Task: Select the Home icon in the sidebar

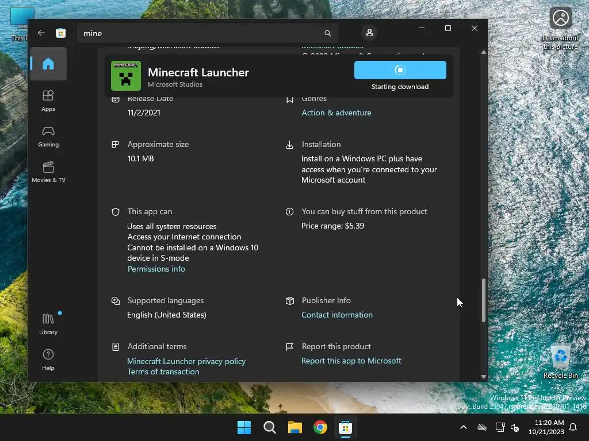Action: tap(48, 64)
